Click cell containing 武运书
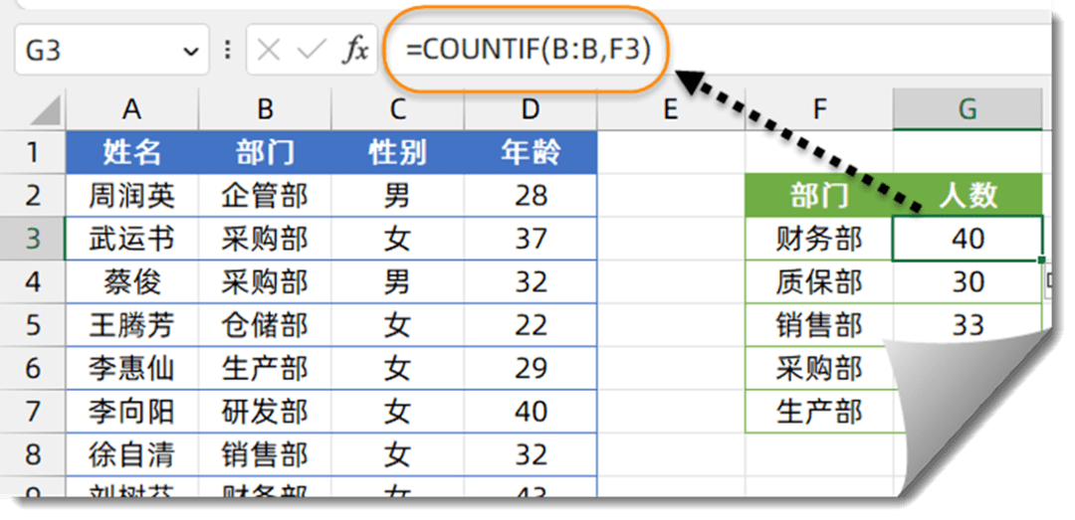This screenshot has height=520, width=1075. click(x=131, y=239)
